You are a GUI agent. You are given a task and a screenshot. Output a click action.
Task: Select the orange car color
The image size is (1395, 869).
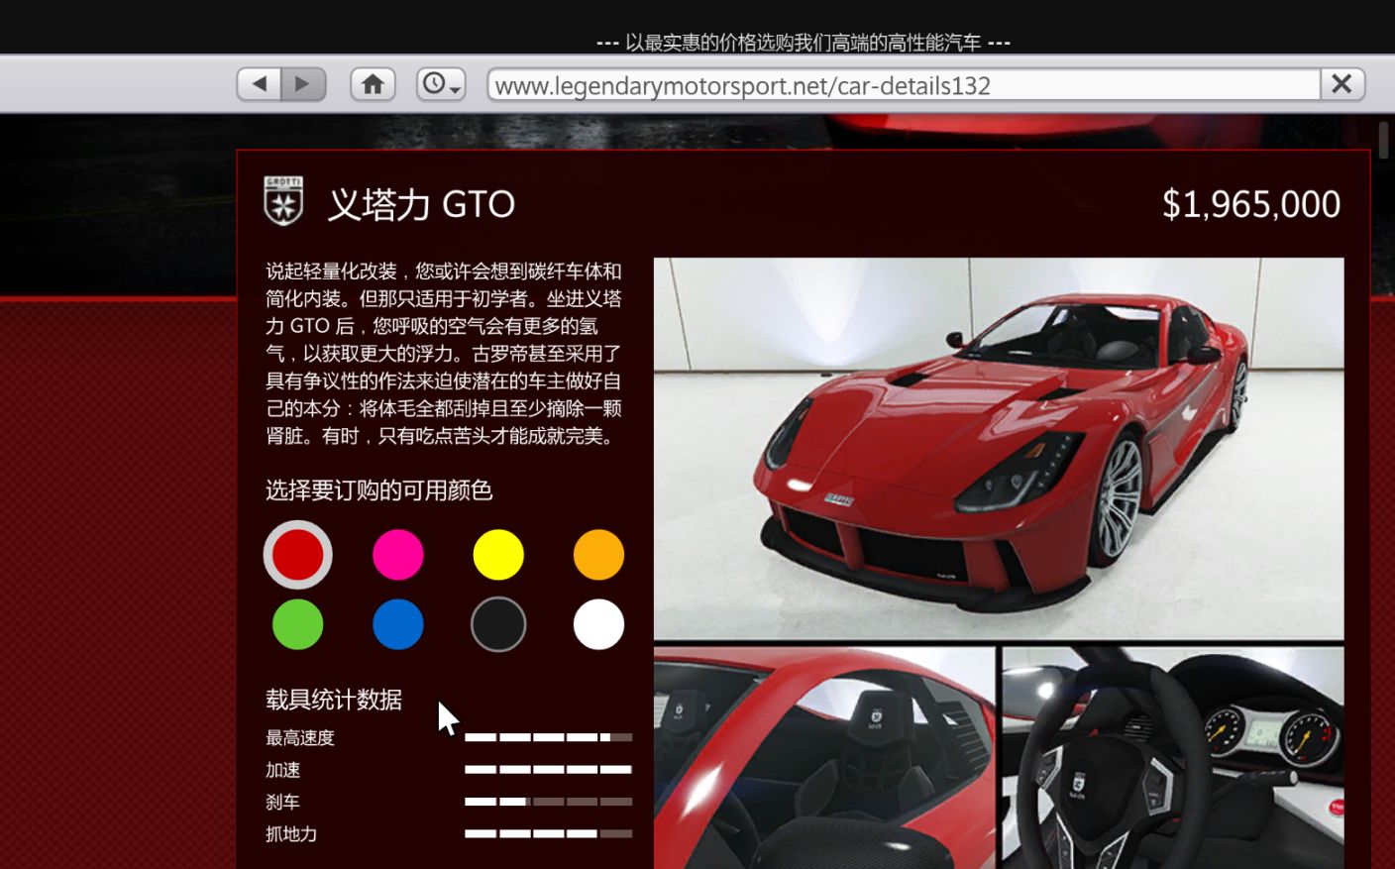pyautogui.click(x=598, y=555)
